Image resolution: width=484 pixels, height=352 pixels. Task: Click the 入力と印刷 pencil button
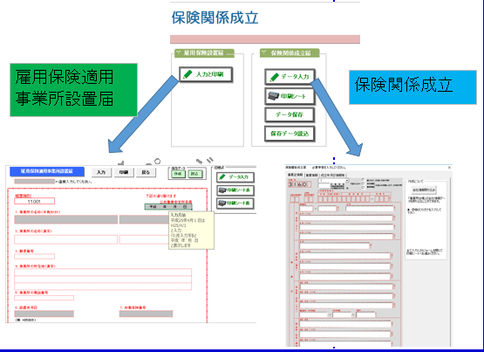[206, 74]
